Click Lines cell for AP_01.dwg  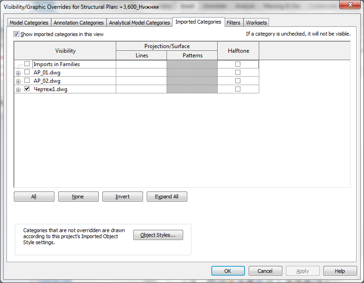tap(141, 73)
